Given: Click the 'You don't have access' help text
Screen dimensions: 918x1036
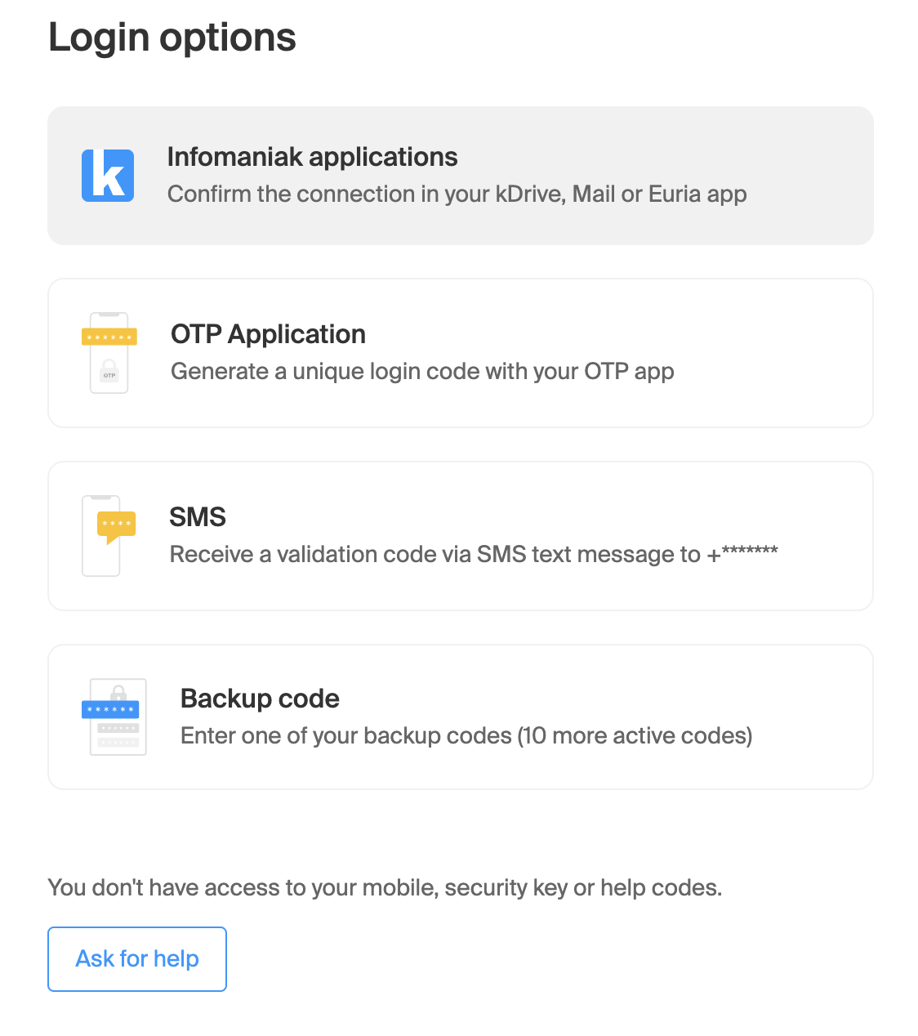Looking at the screenshot, I should (385, 888).
